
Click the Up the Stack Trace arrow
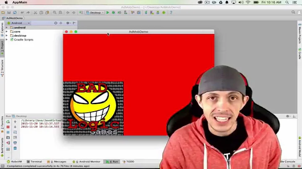(15, 122)
